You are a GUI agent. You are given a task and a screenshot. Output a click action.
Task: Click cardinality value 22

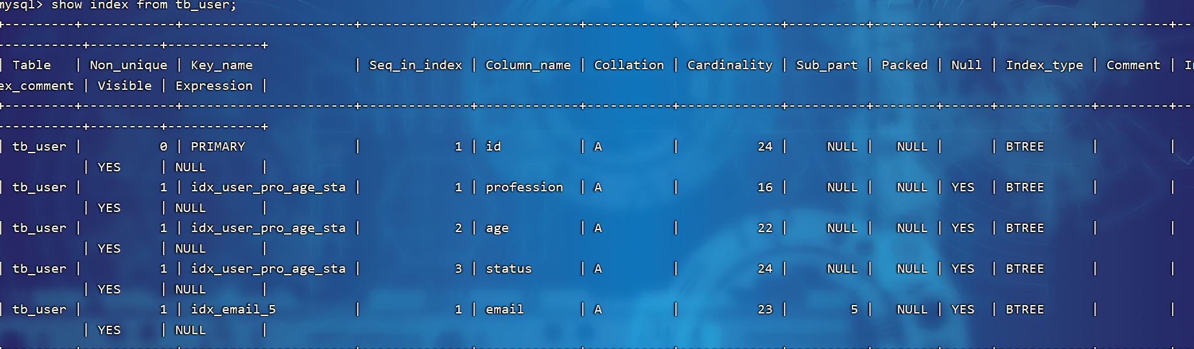pyautogui.click(x=765, y=228)
